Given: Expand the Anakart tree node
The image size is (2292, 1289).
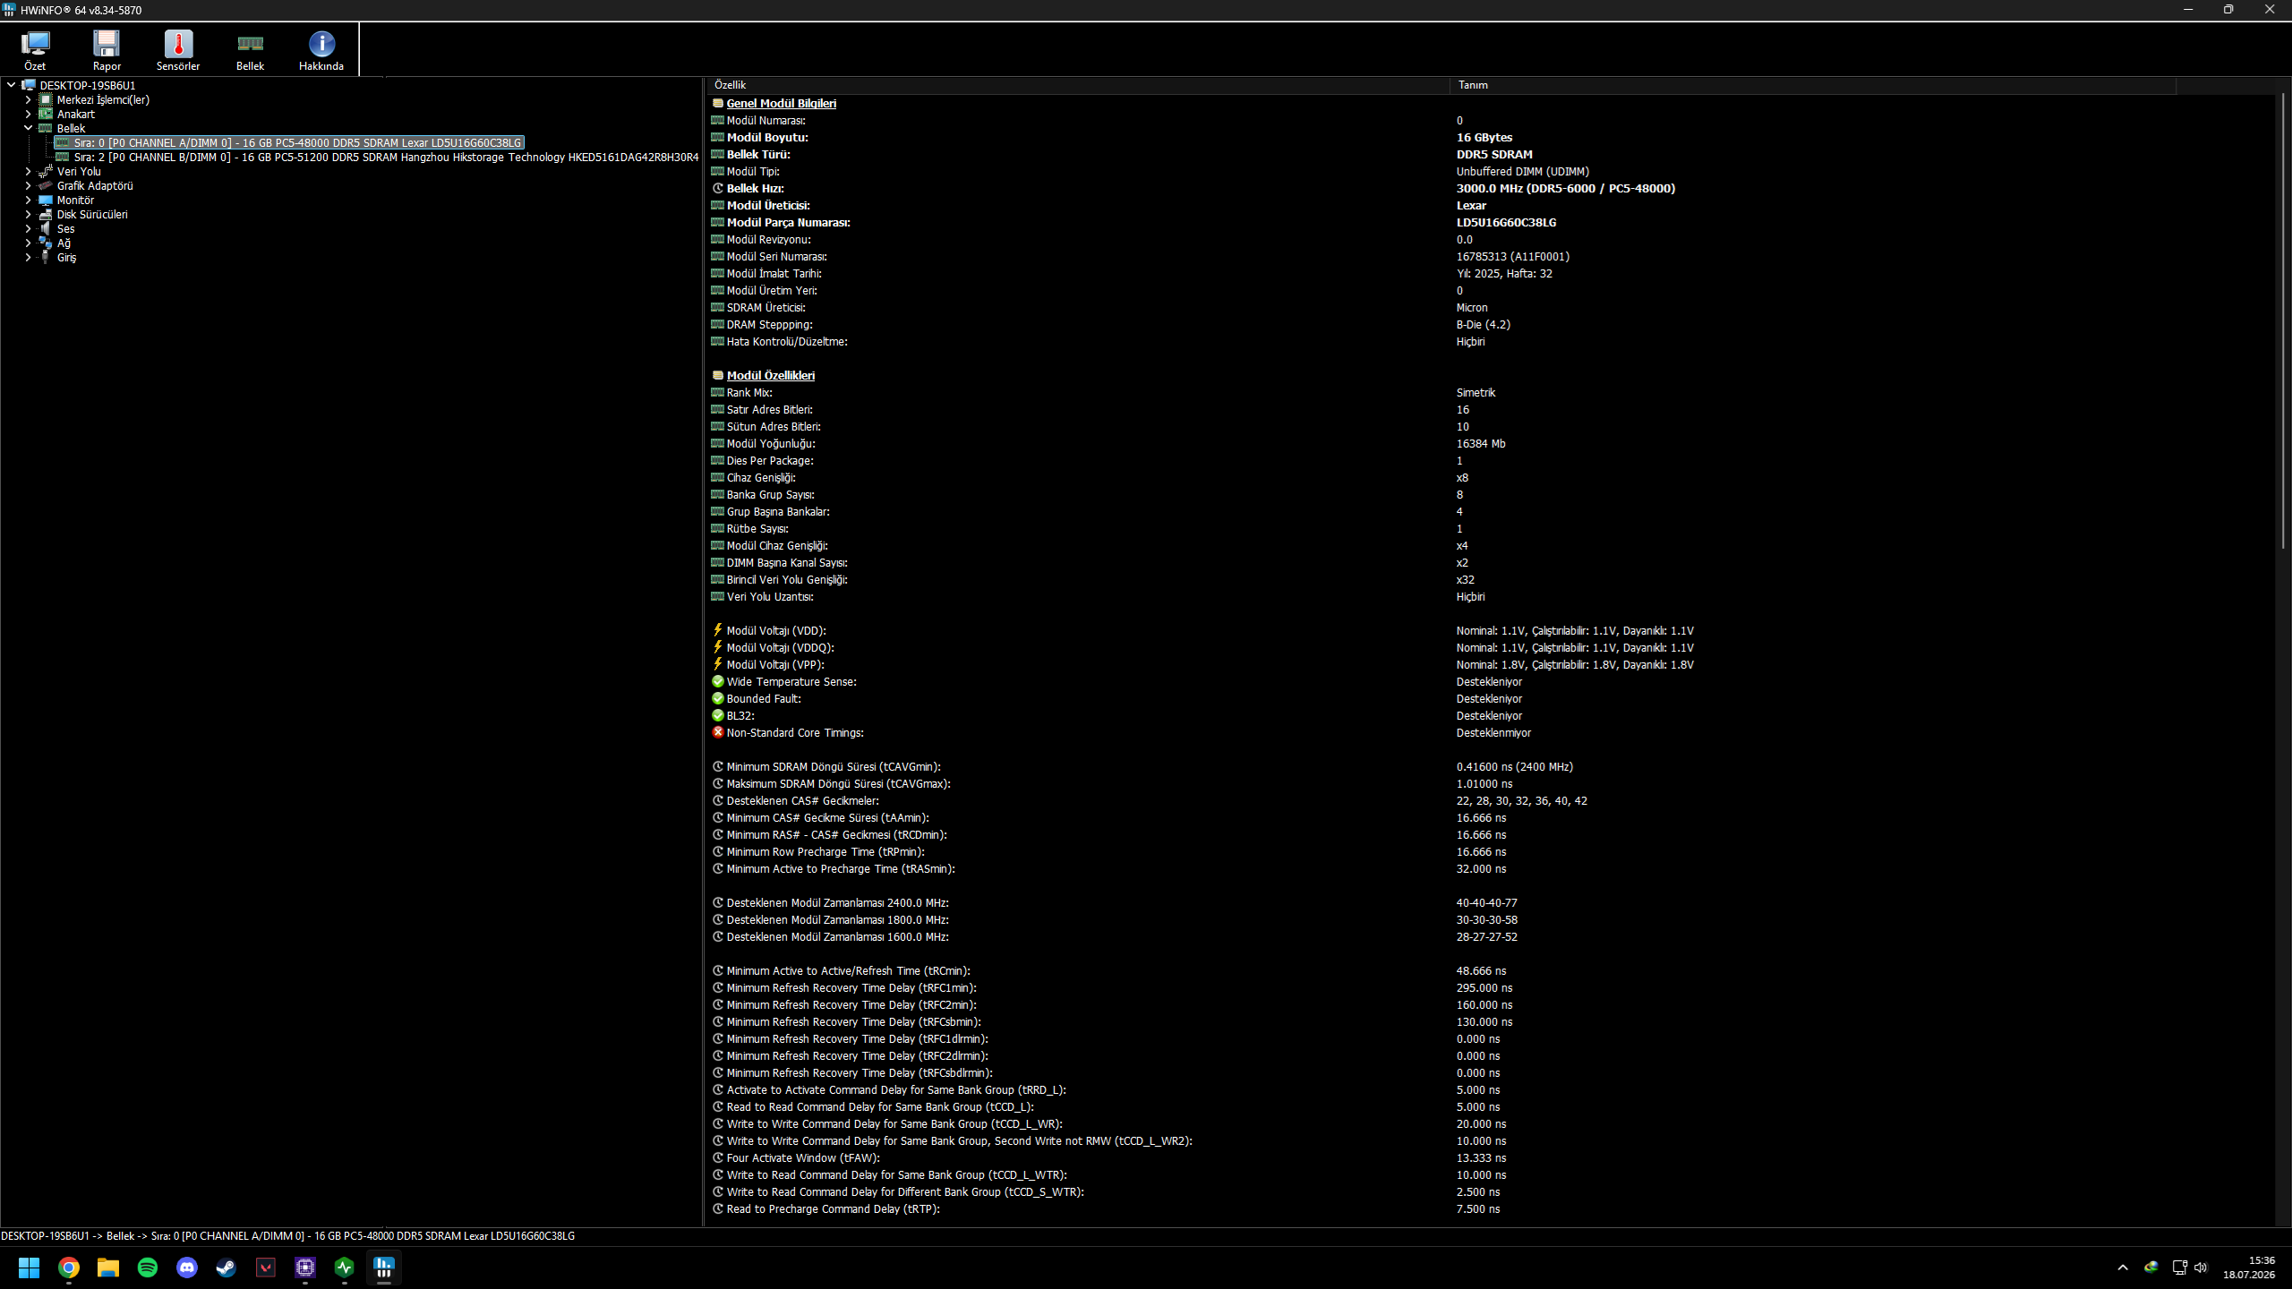Looking at the screenshot, I should [x=28, y=115].
